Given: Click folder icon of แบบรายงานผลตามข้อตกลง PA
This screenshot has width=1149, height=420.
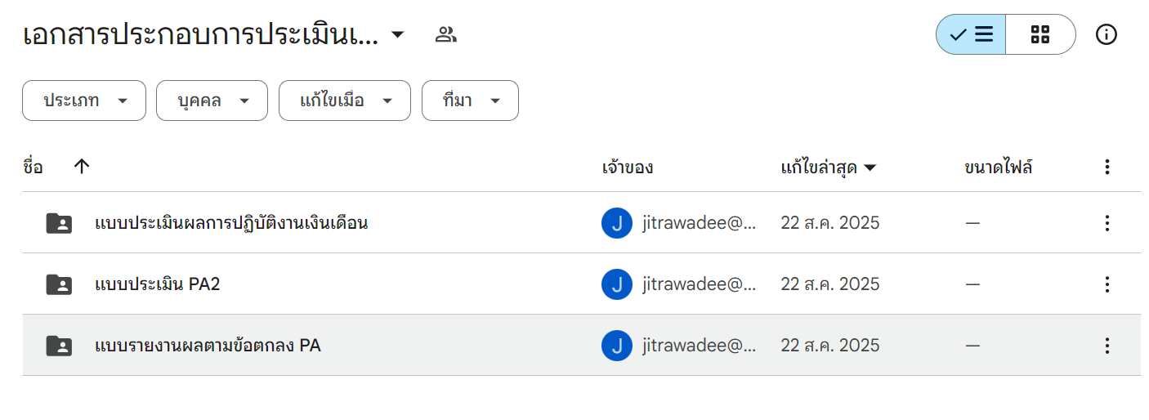Looking at the screenshot, I should coord(59,346).
